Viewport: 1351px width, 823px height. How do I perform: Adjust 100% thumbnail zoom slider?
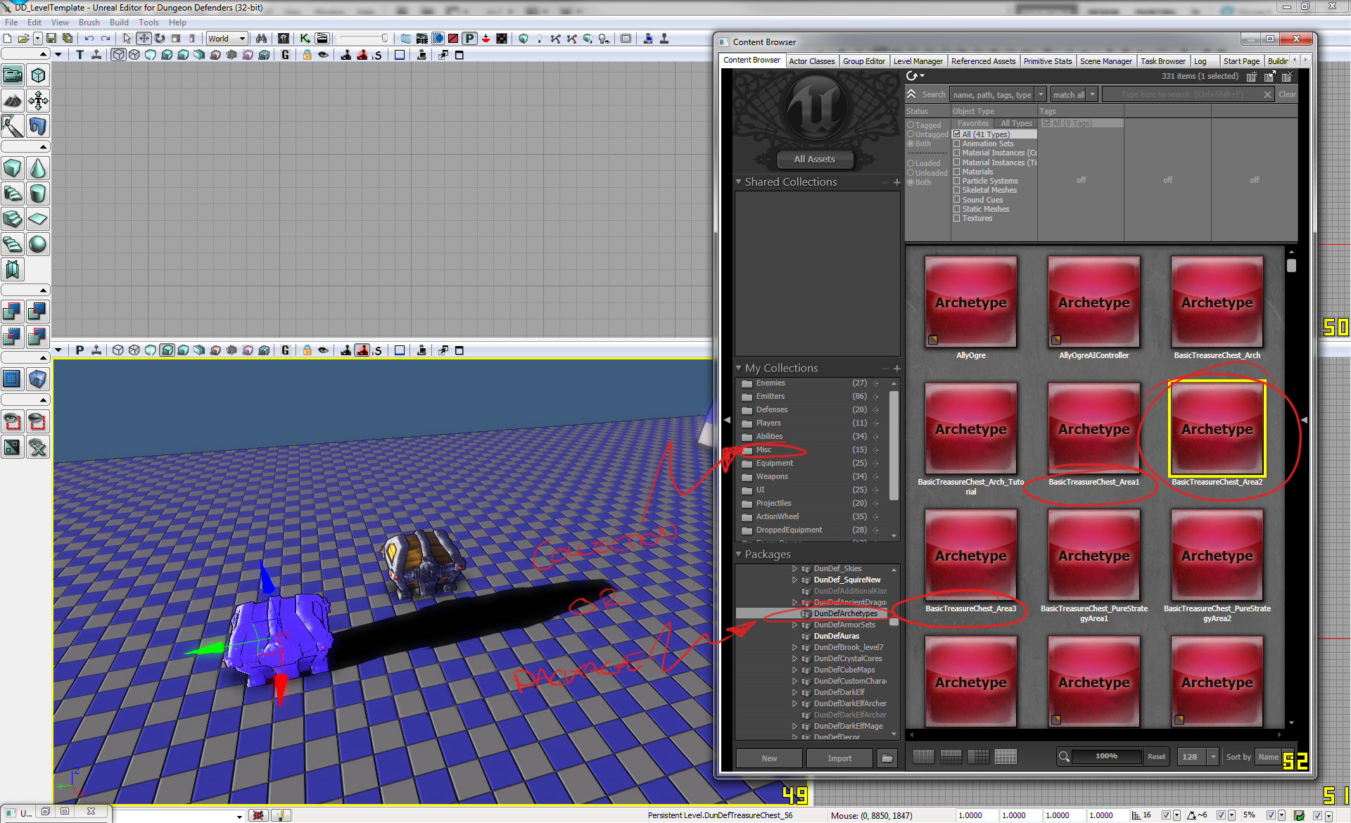(x=1106, y=756)
